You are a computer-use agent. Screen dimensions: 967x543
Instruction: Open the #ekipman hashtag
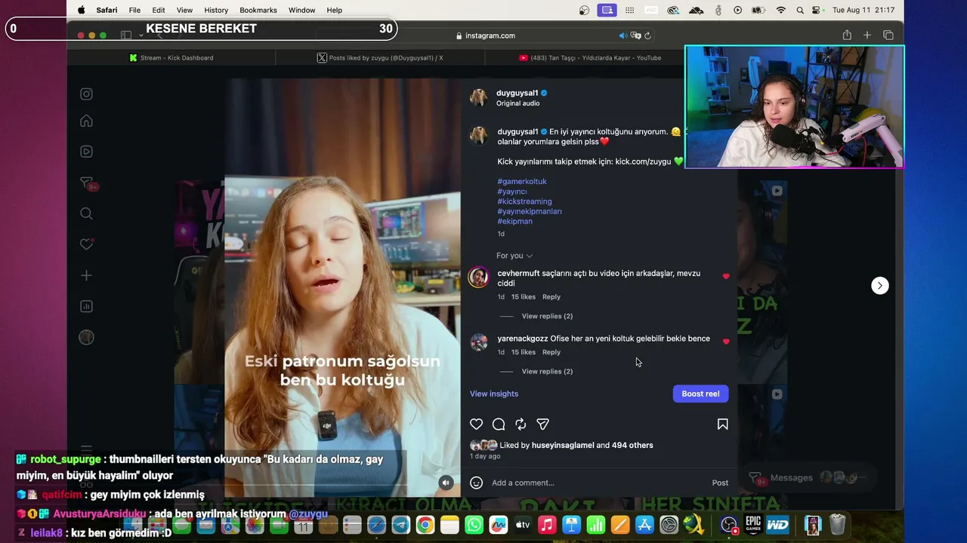(x=514, y=222)
